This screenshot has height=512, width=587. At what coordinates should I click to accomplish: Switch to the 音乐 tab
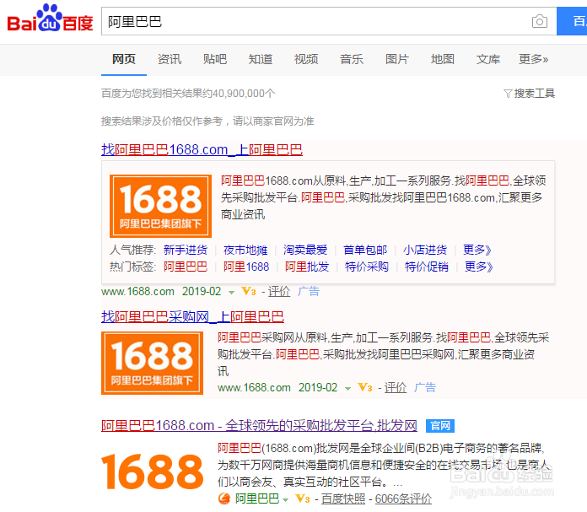click(x=352, y=59)
